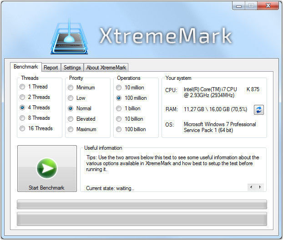The width and height of the screenshot is (283, 240).
Task: Click the upper progress bar
Action: [x=142, y=204]
